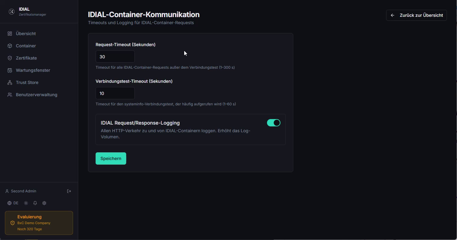Click Zurück zur Übersicht button
The width and height of the screenshot is (457, 240).
[416, 15]
